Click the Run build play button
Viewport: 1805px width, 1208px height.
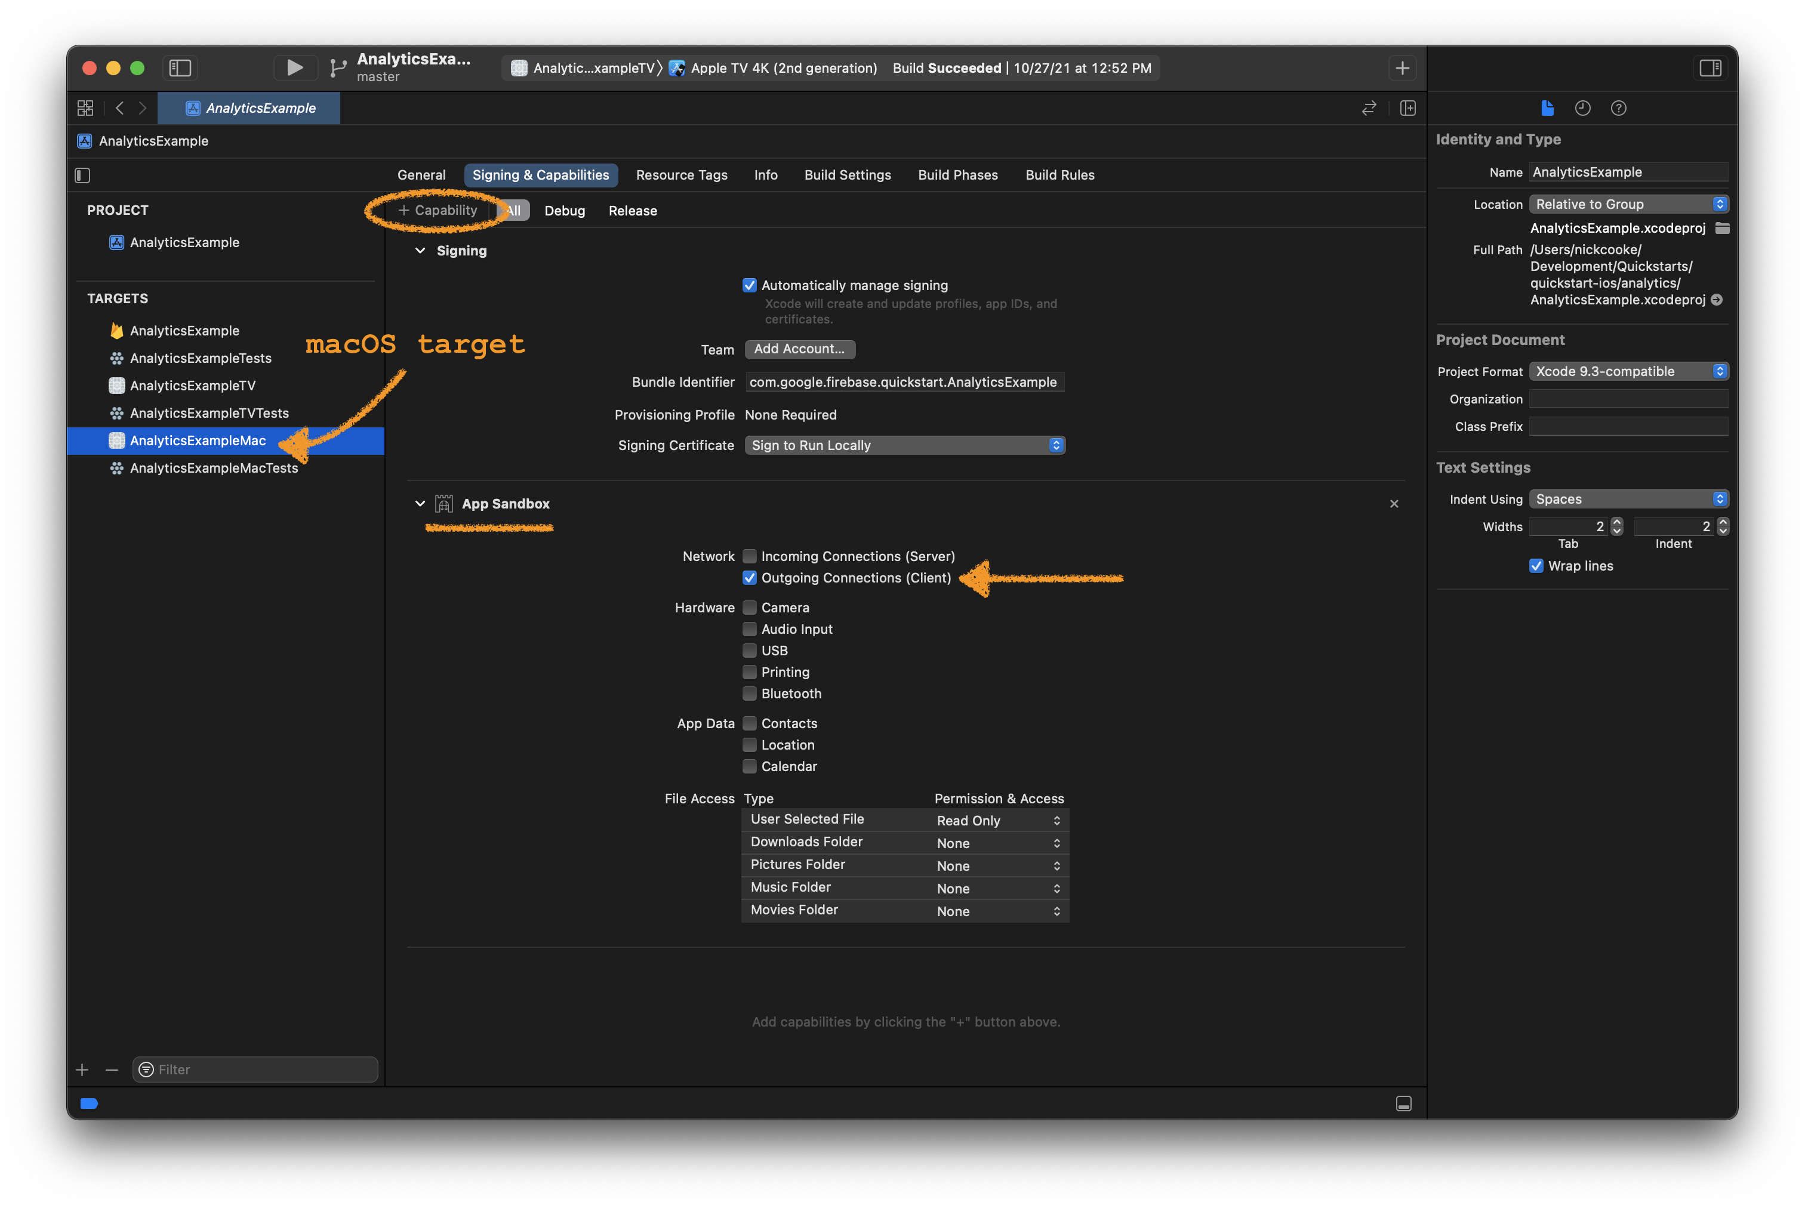click(x=294, y=68)
